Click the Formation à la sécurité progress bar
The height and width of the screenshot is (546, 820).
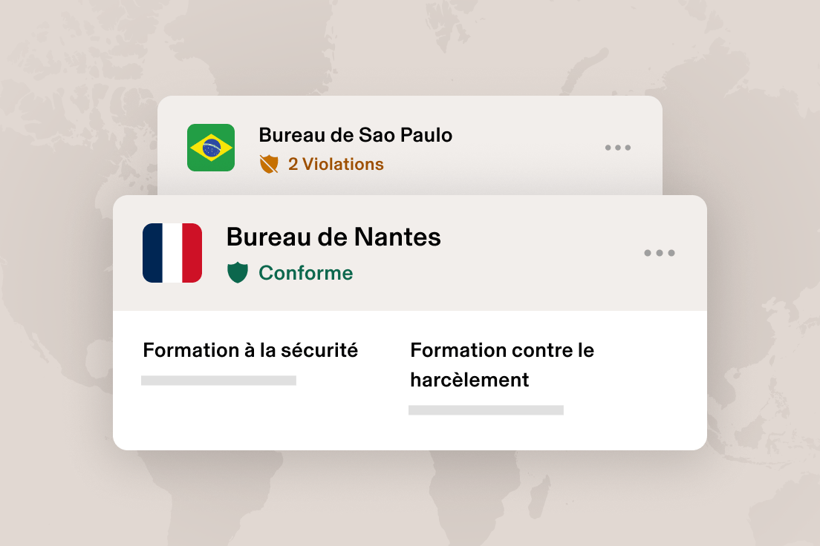click(220, 380)
